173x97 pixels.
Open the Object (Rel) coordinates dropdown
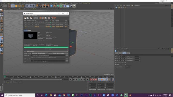pos(92,90)
